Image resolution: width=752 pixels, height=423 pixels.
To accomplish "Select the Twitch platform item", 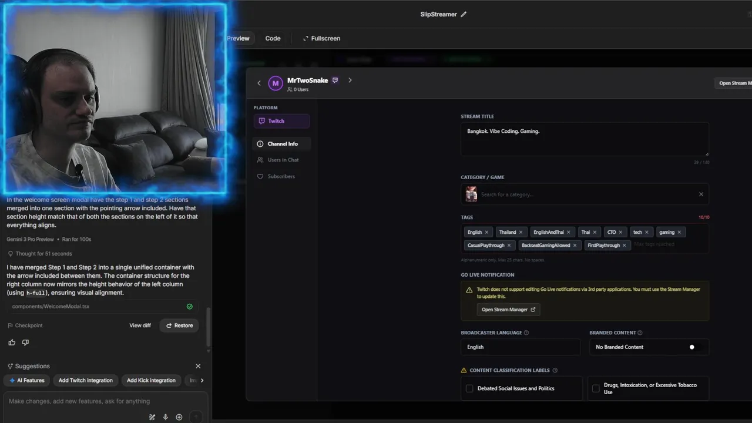I will click(x=281, y=121).
